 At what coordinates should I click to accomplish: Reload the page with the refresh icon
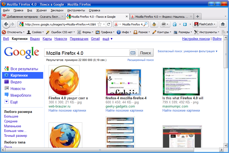pyautogui.click(x=108, y=24)
